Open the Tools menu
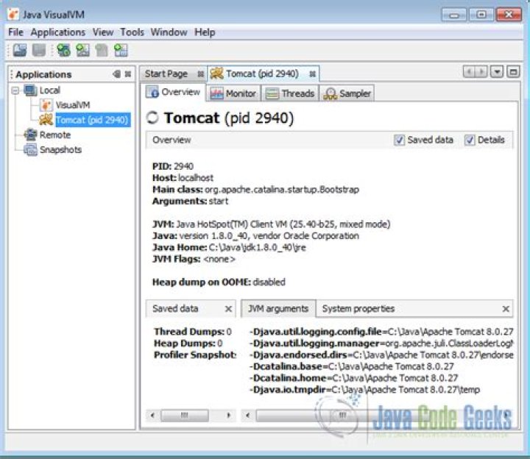 pos(132,32)
